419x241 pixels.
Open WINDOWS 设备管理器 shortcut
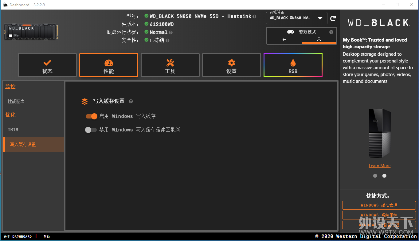[379, 225]
